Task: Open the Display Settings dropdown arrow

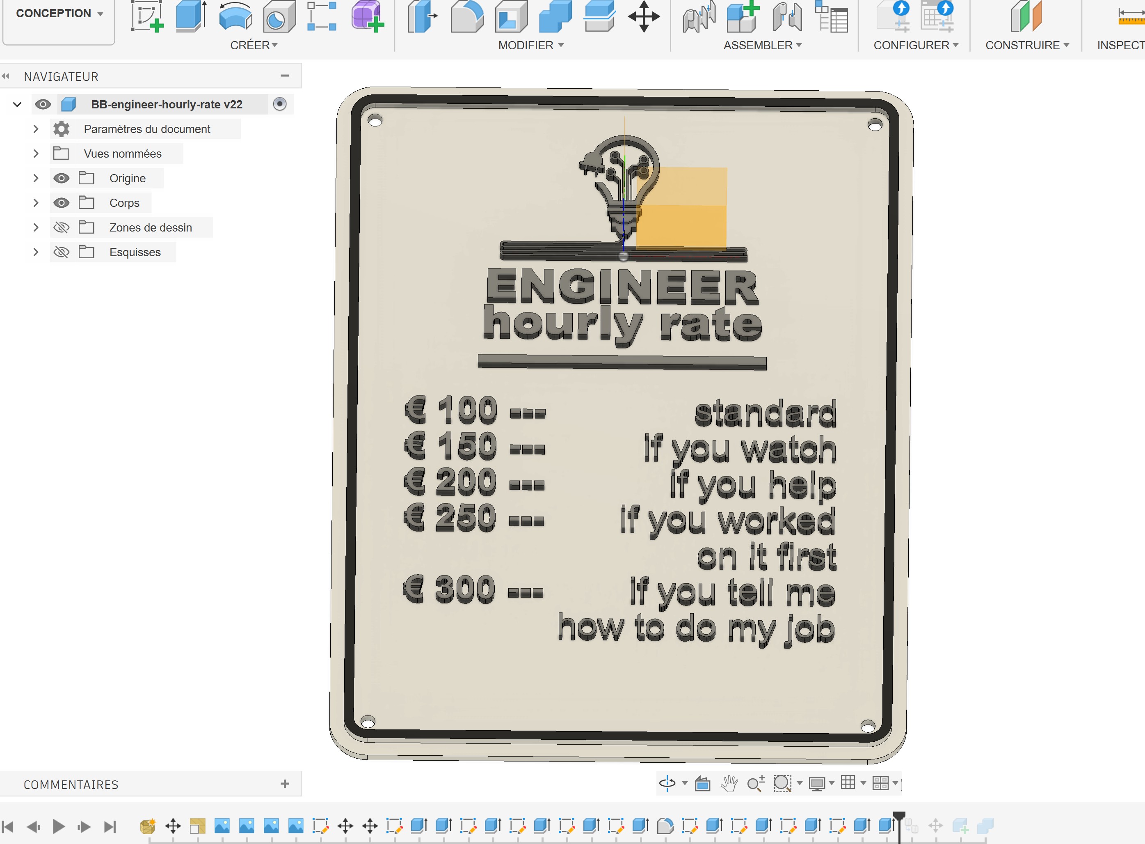Action: click(x=832, y=783)
